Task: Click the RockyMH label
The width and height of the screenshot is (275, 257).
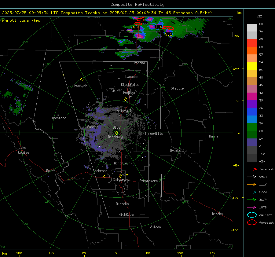Action: [x=81, y=86]
